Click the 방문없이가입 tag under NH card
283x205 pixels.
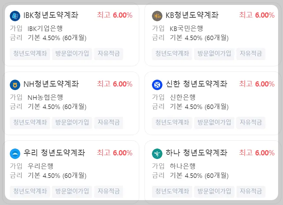(72, 123)
